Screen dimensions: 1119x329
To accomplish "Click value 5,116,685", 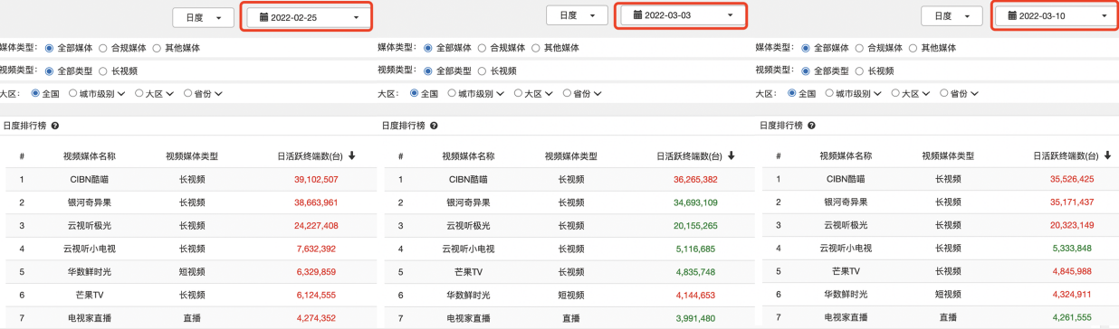I will [695, 249].
